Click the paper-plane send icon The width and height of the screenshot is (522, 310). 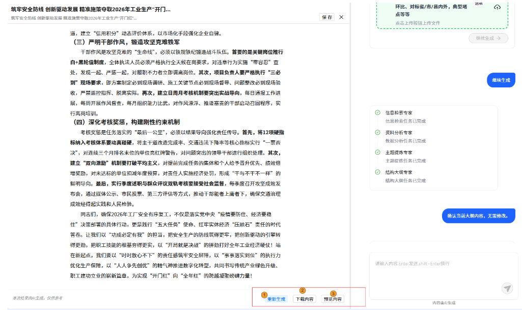click(x=507, y=288)
